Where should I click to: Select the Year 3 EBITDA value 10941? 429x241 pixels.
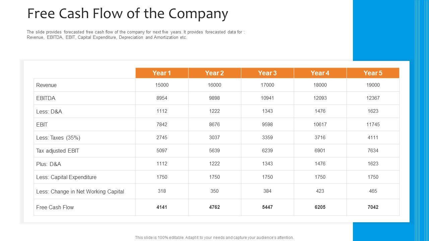[x=267, y=98]
